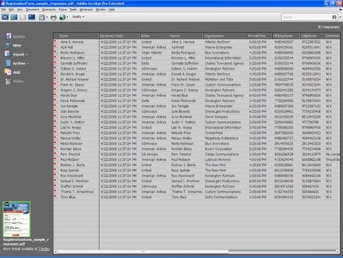Screen dimensions: 343x258
Task: Sort by the From column header
Action: pyautogui.click(x=76, y=36)
